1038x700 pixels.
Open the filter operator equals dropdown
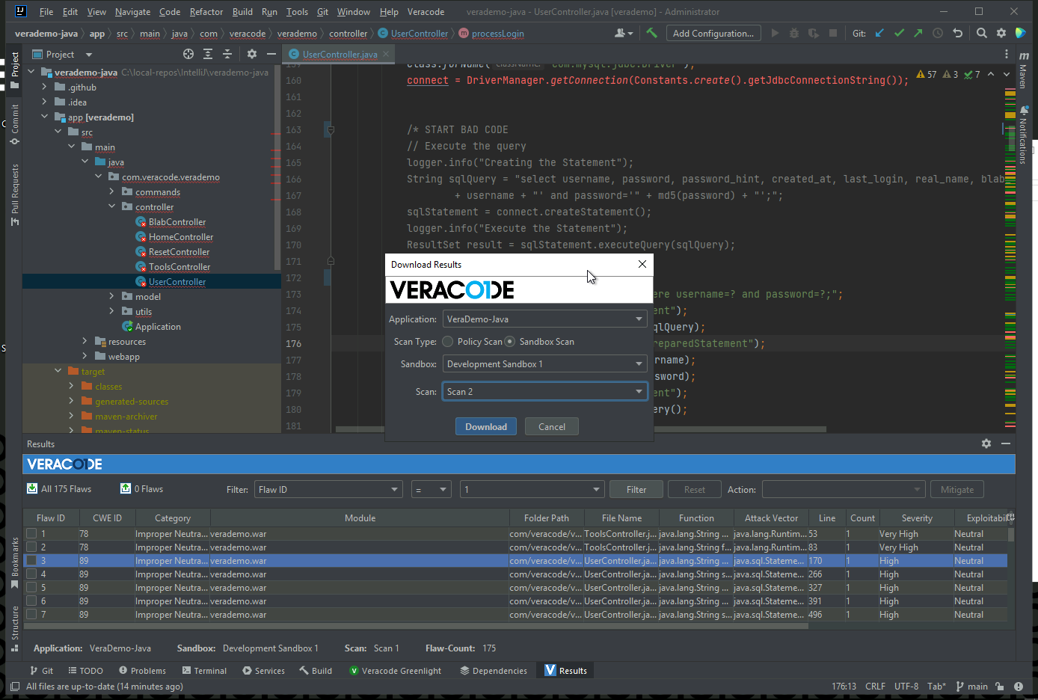click(431, 489)
